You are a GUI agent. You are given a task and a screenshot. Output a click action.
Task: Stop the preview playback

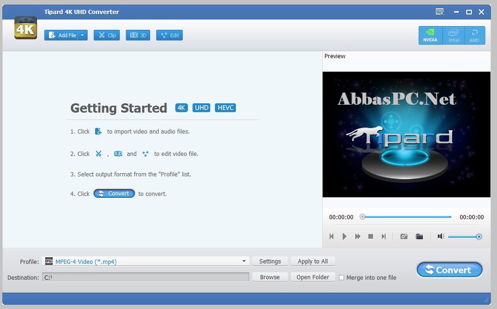coord(371,236)
